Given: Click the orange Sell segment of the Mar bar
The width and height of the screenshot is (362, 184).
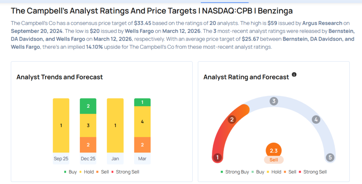Looking at the screenshot, I should click(142, 145).
